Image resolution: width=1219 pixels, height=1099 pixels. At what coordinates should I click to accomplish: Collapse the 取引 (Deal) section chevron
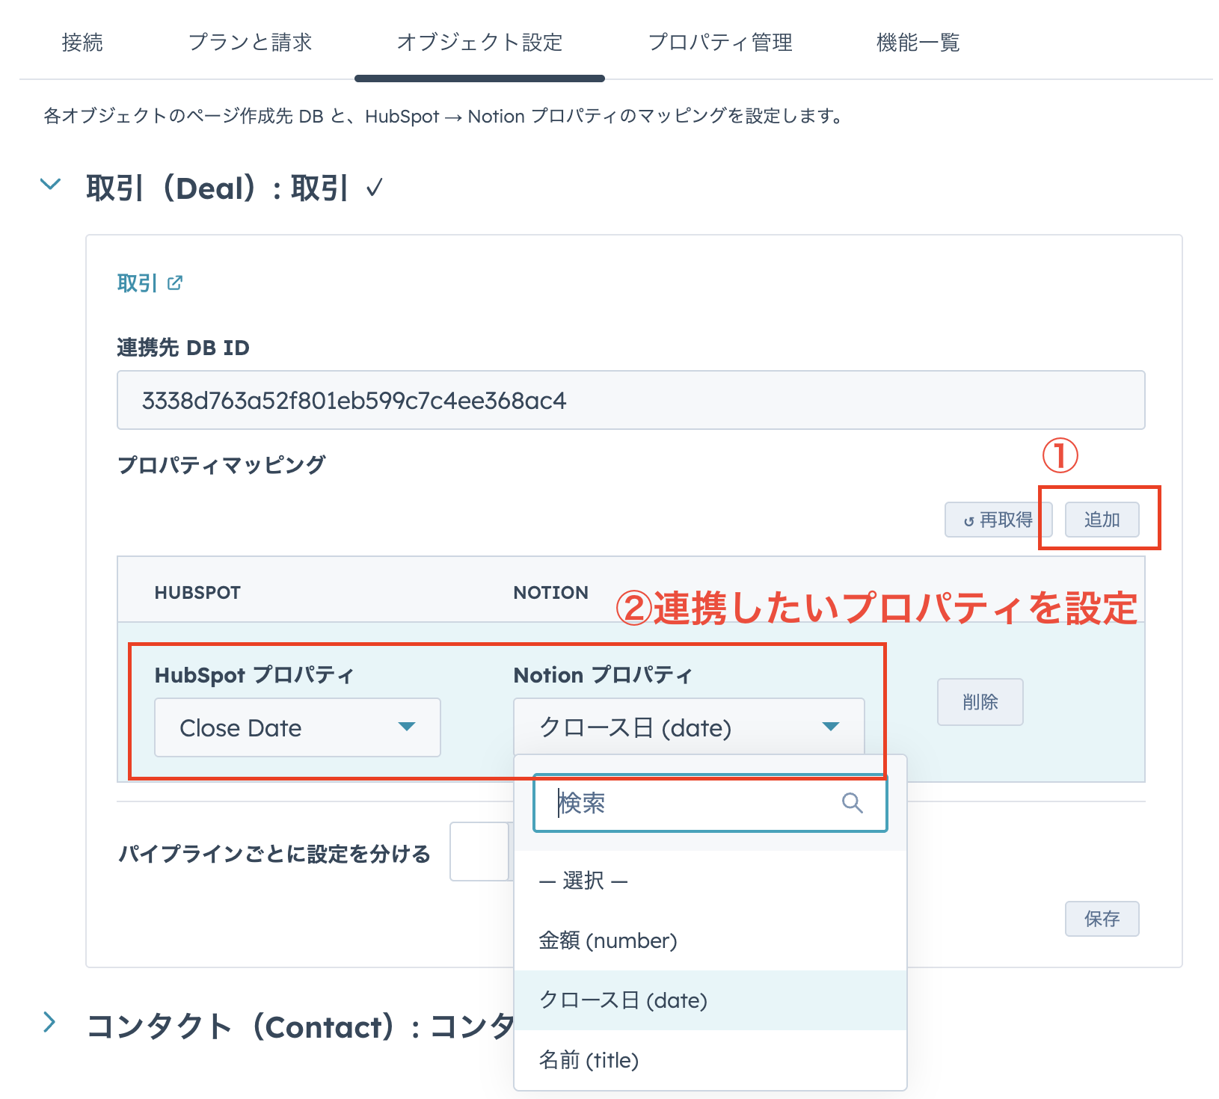50,184
